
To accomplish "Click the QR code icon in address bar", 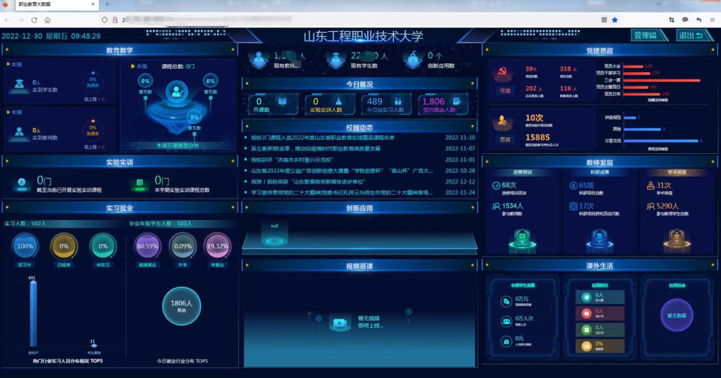I will pos(604,20).
